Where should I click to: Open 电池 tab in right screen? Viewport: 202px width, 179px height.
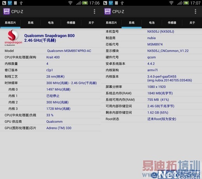tap(152, 23)
